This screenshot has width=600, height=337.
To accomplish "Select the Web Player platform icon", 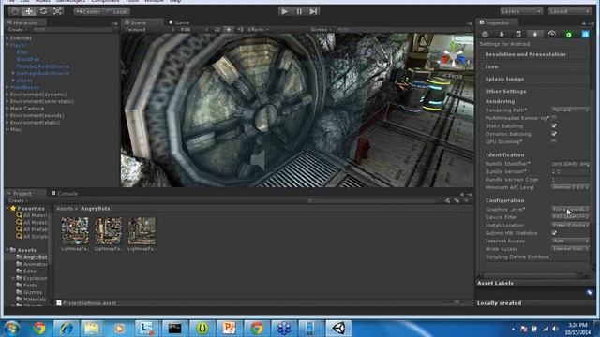I will tap(485, 35).
